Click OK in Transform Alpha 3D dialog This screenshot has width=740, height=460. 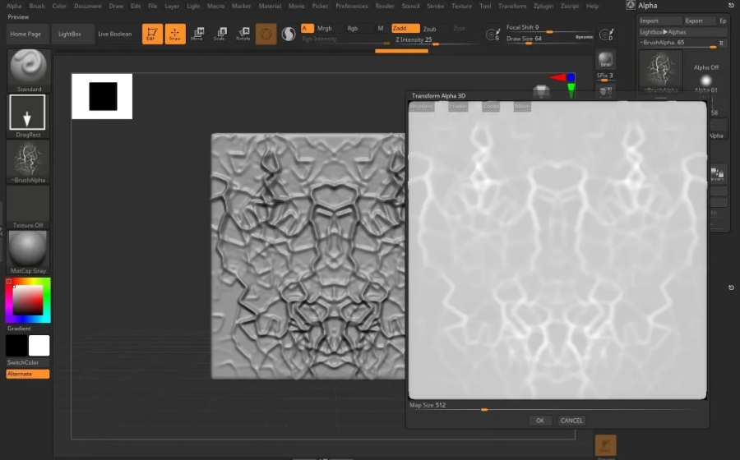pos(540,421)
